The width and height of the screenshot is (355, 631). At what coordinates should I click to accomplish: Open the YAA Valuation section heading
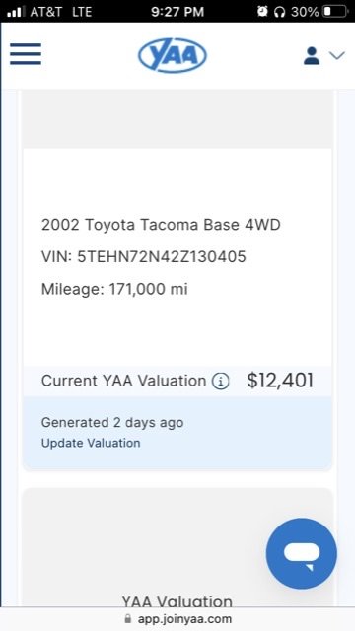[x=177, y=601]
